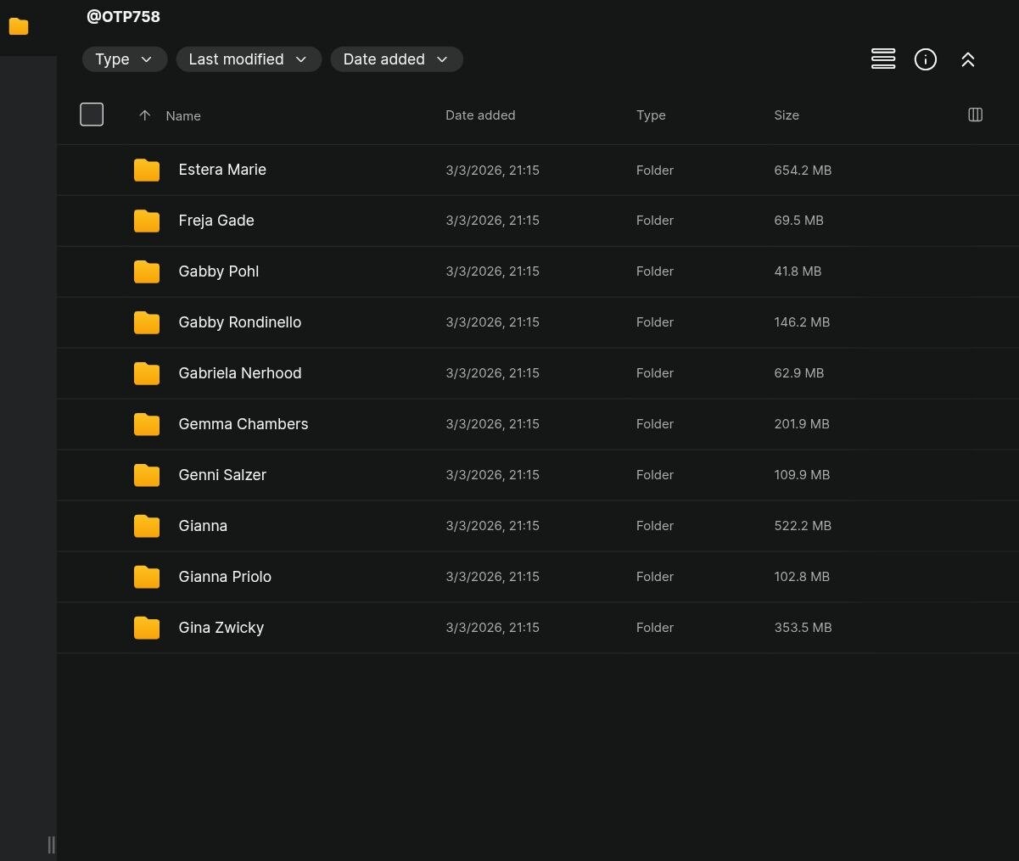Click the Date added column header
1019x861 pixels.
pos(480,115)
